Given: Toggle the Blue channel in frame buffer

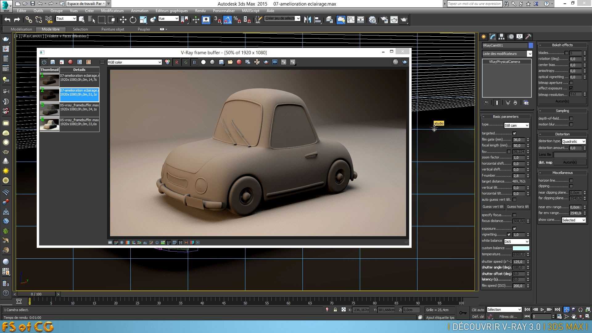Looking at the screenshot, I should coord(194,62).
